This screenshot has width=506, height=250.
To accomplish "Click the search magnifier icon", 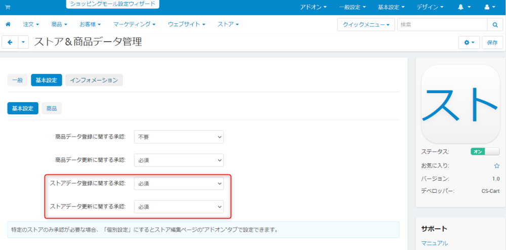I will pyautogui.click(x=495, y=24).
